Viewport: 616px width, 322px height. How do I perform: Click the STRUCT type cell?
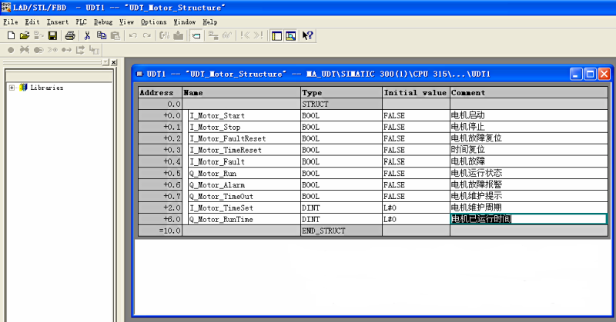coord(341,104)
